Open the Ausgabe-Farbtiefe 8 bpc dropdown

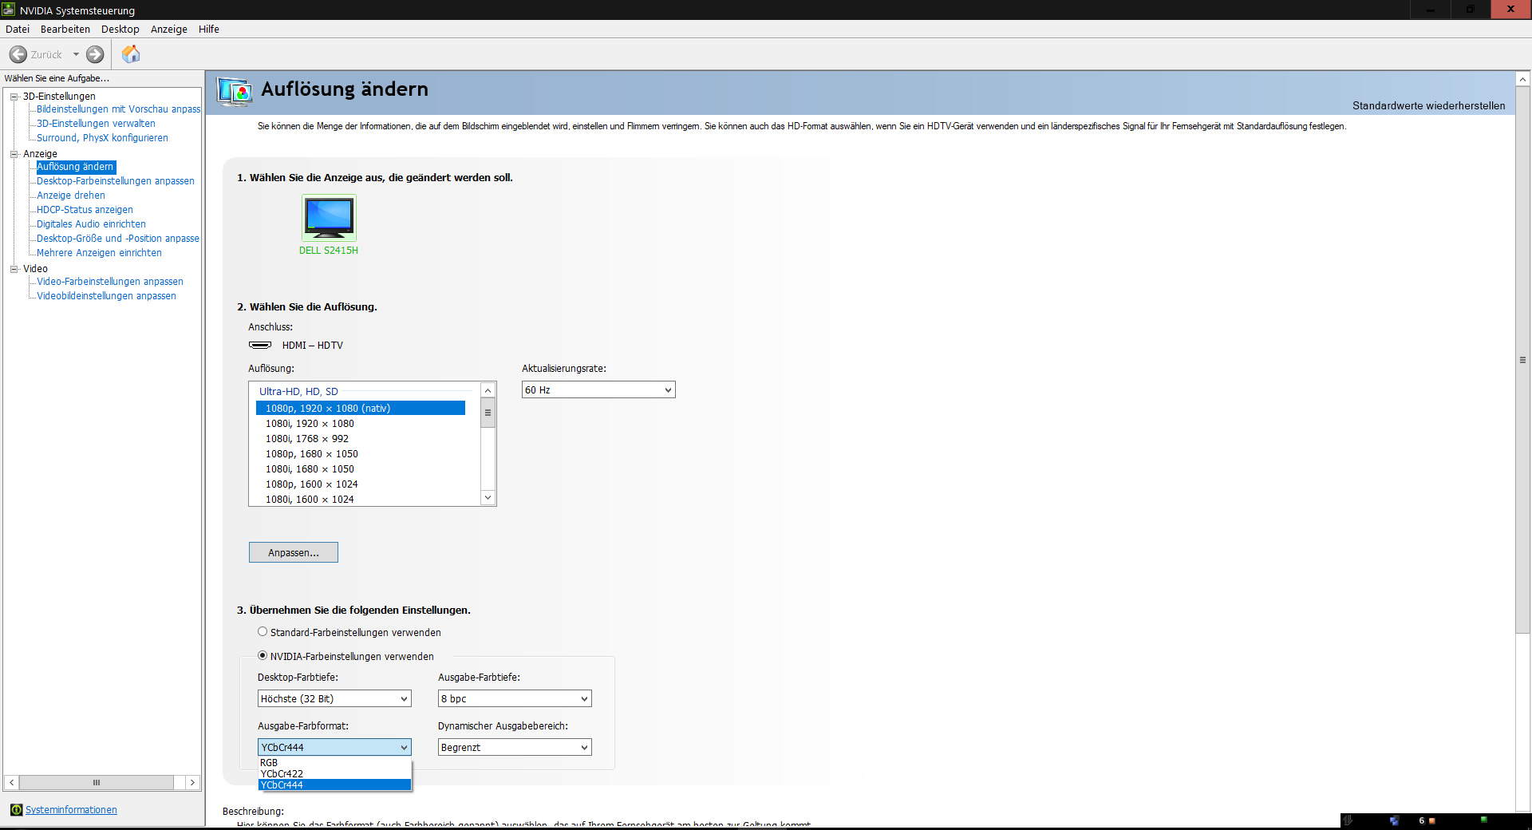[x=515, y=698]
